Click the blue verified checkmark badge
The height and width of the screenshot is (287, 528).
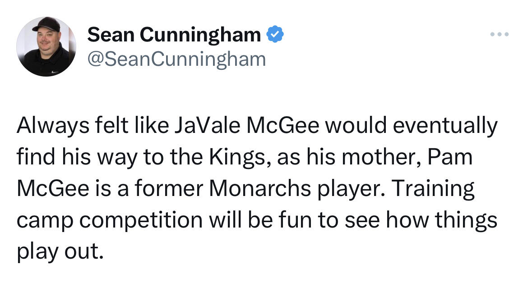(275, 35)
